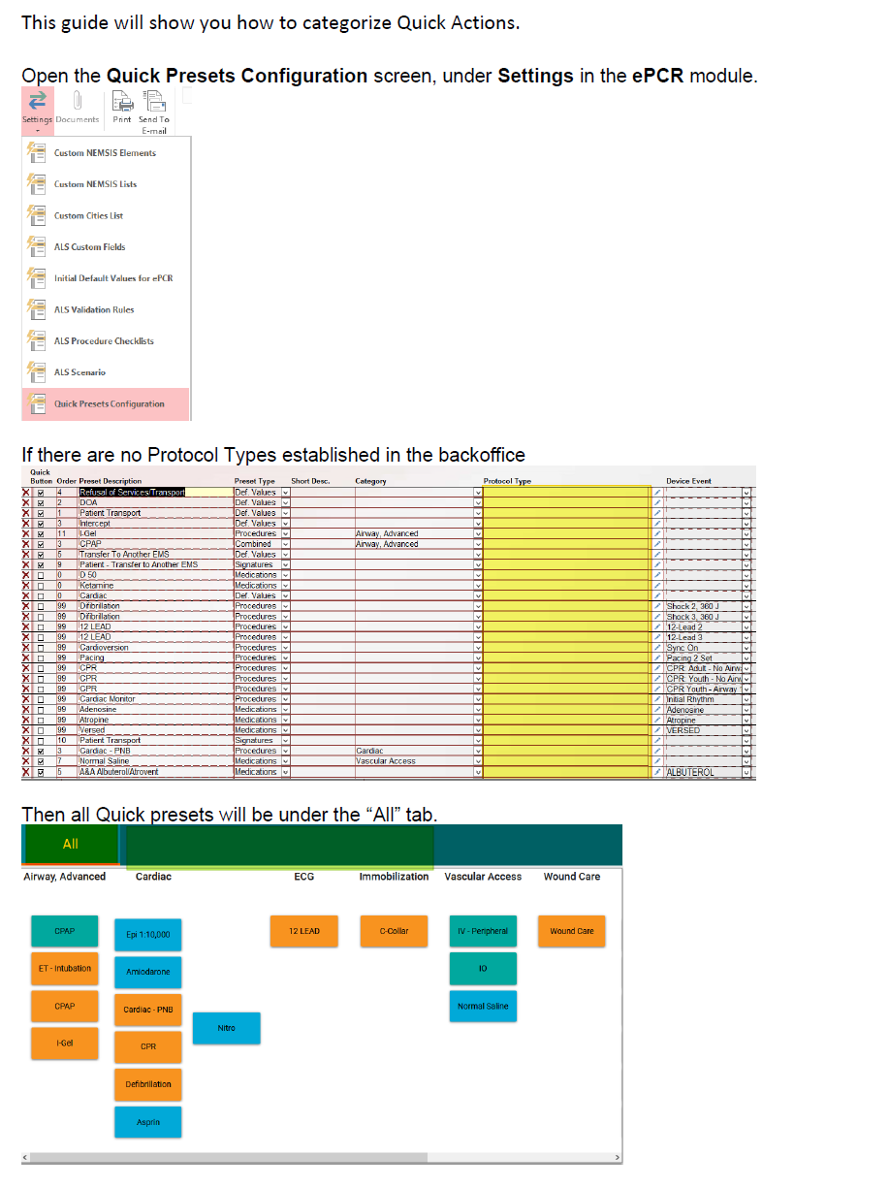Check the Quick Button box for D 50

(40, 575)
